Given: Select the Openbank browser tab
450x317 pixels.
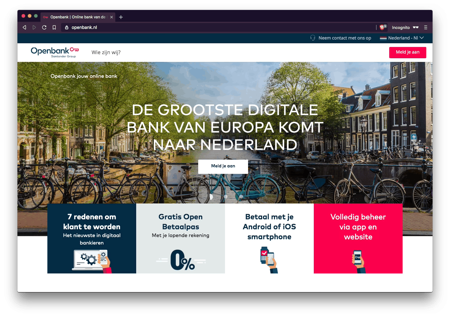Looking at the screenshot, I should [78, 17].
